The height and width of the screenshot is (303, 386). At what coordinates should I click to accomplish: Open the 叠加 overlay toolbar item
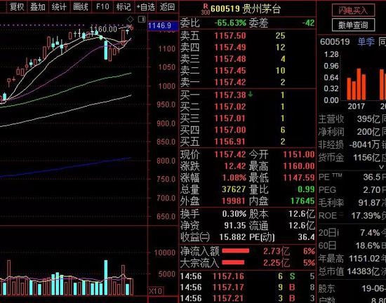[38, 6]
